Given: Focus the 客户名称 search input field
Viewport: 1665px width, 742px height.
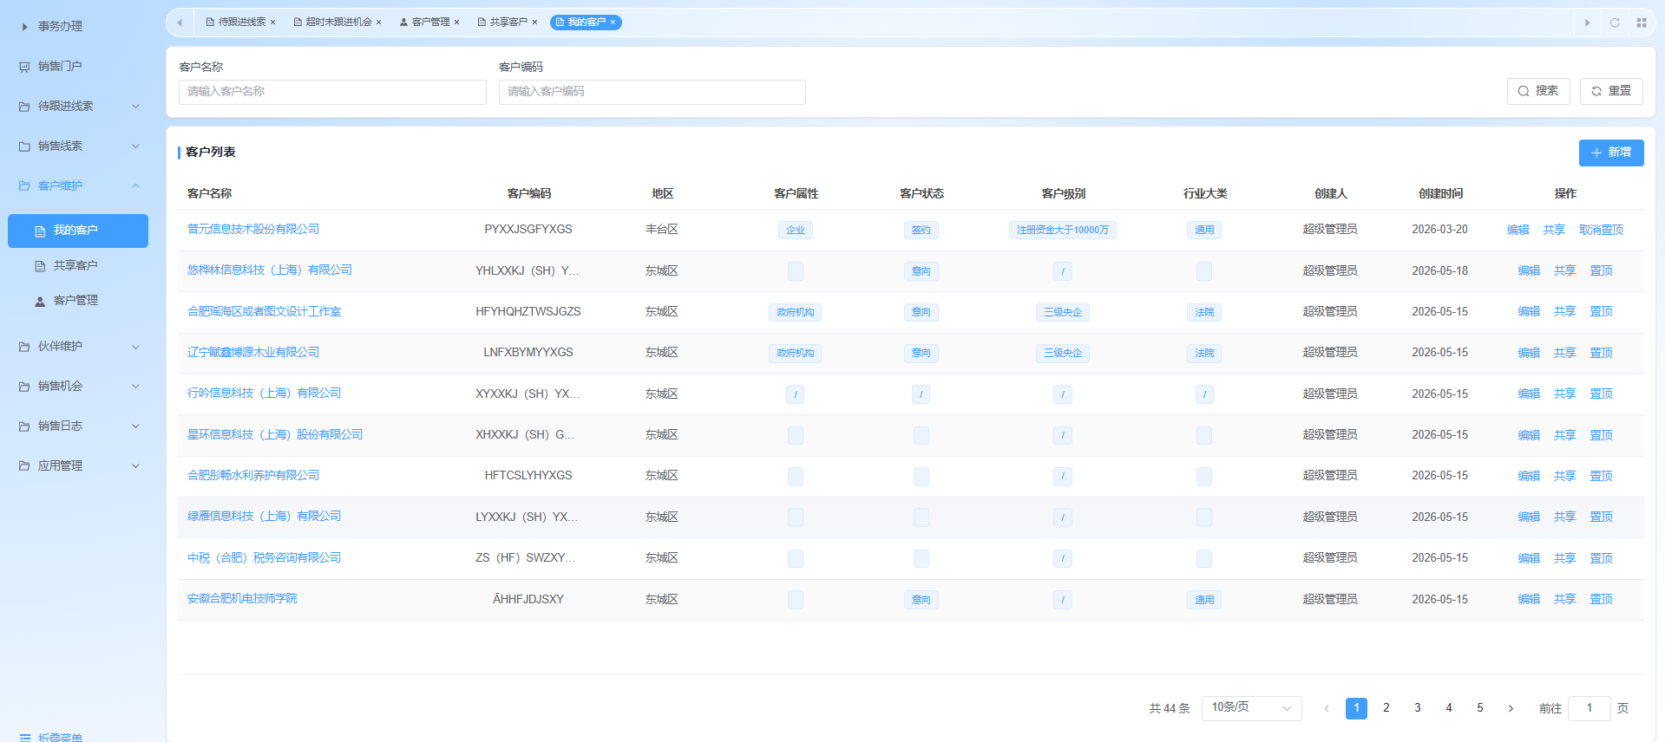Looking at the screenshot, I should point(332,92).
